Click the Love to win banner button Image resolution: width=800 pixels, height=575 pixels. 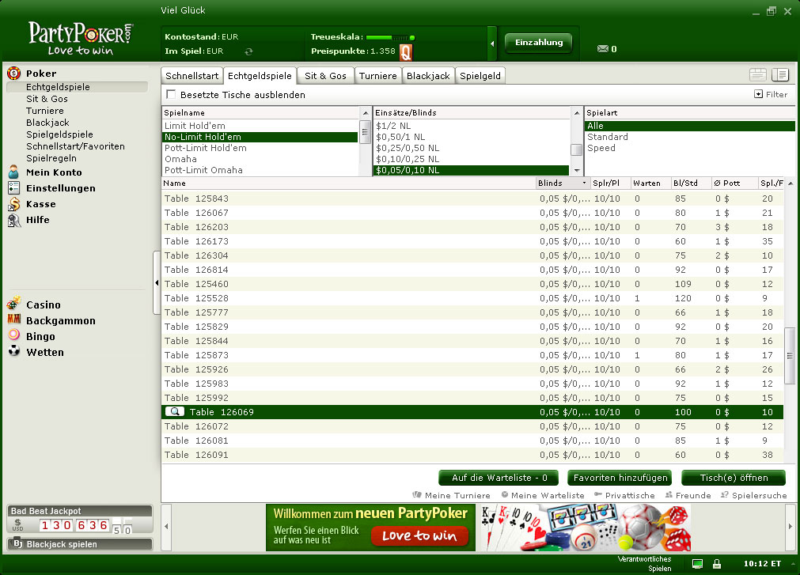tap(419, 535)
